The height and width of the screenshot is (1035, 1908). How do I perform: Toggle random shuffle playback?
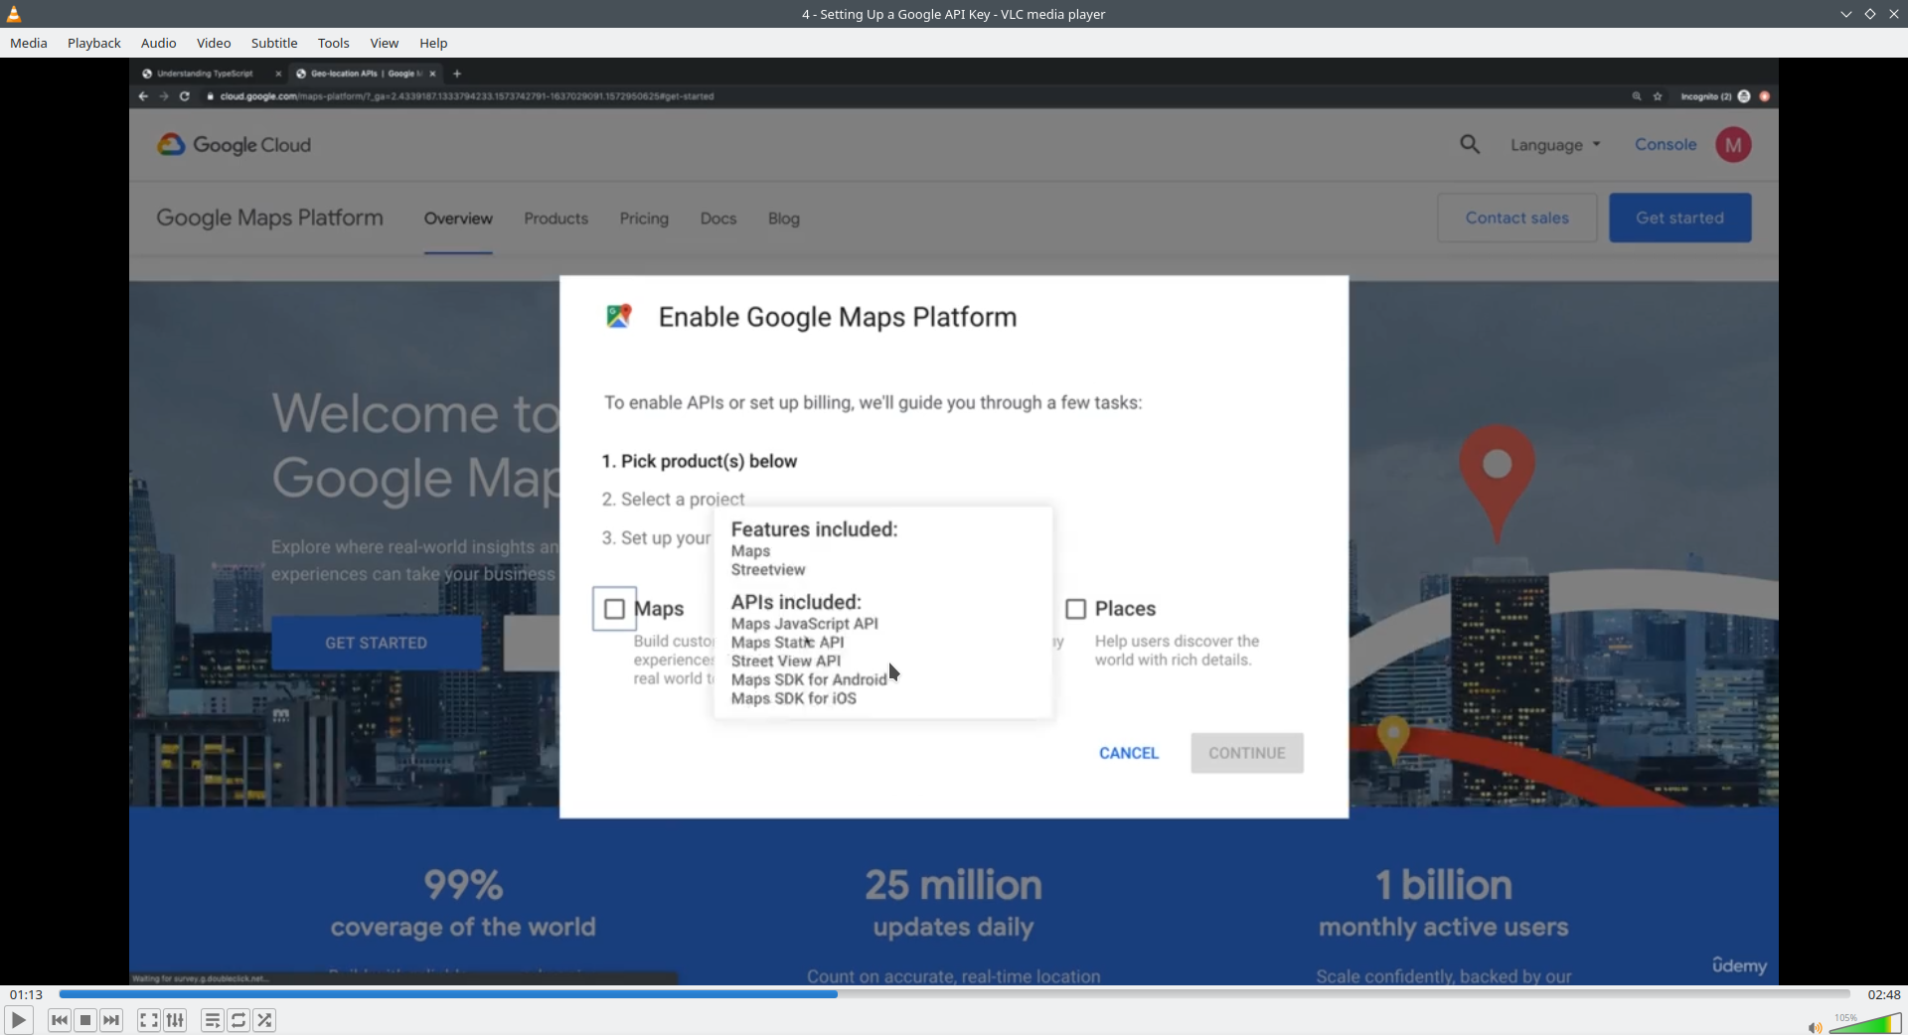point(264,1020)
